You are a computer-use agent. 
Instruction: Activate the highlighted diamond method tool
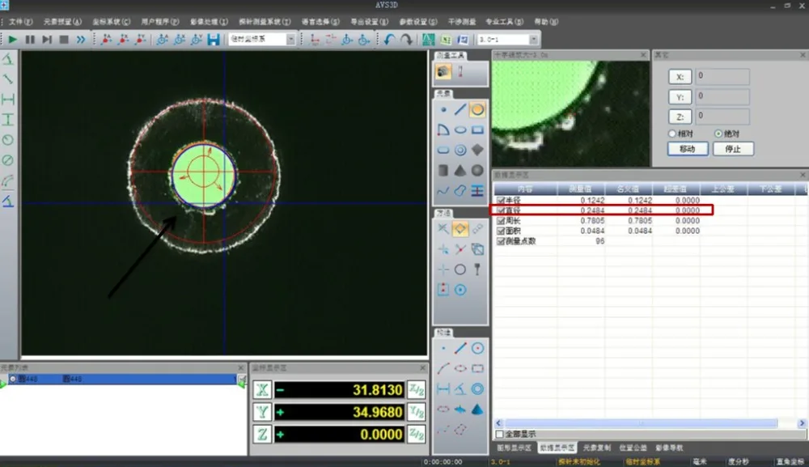460,228
